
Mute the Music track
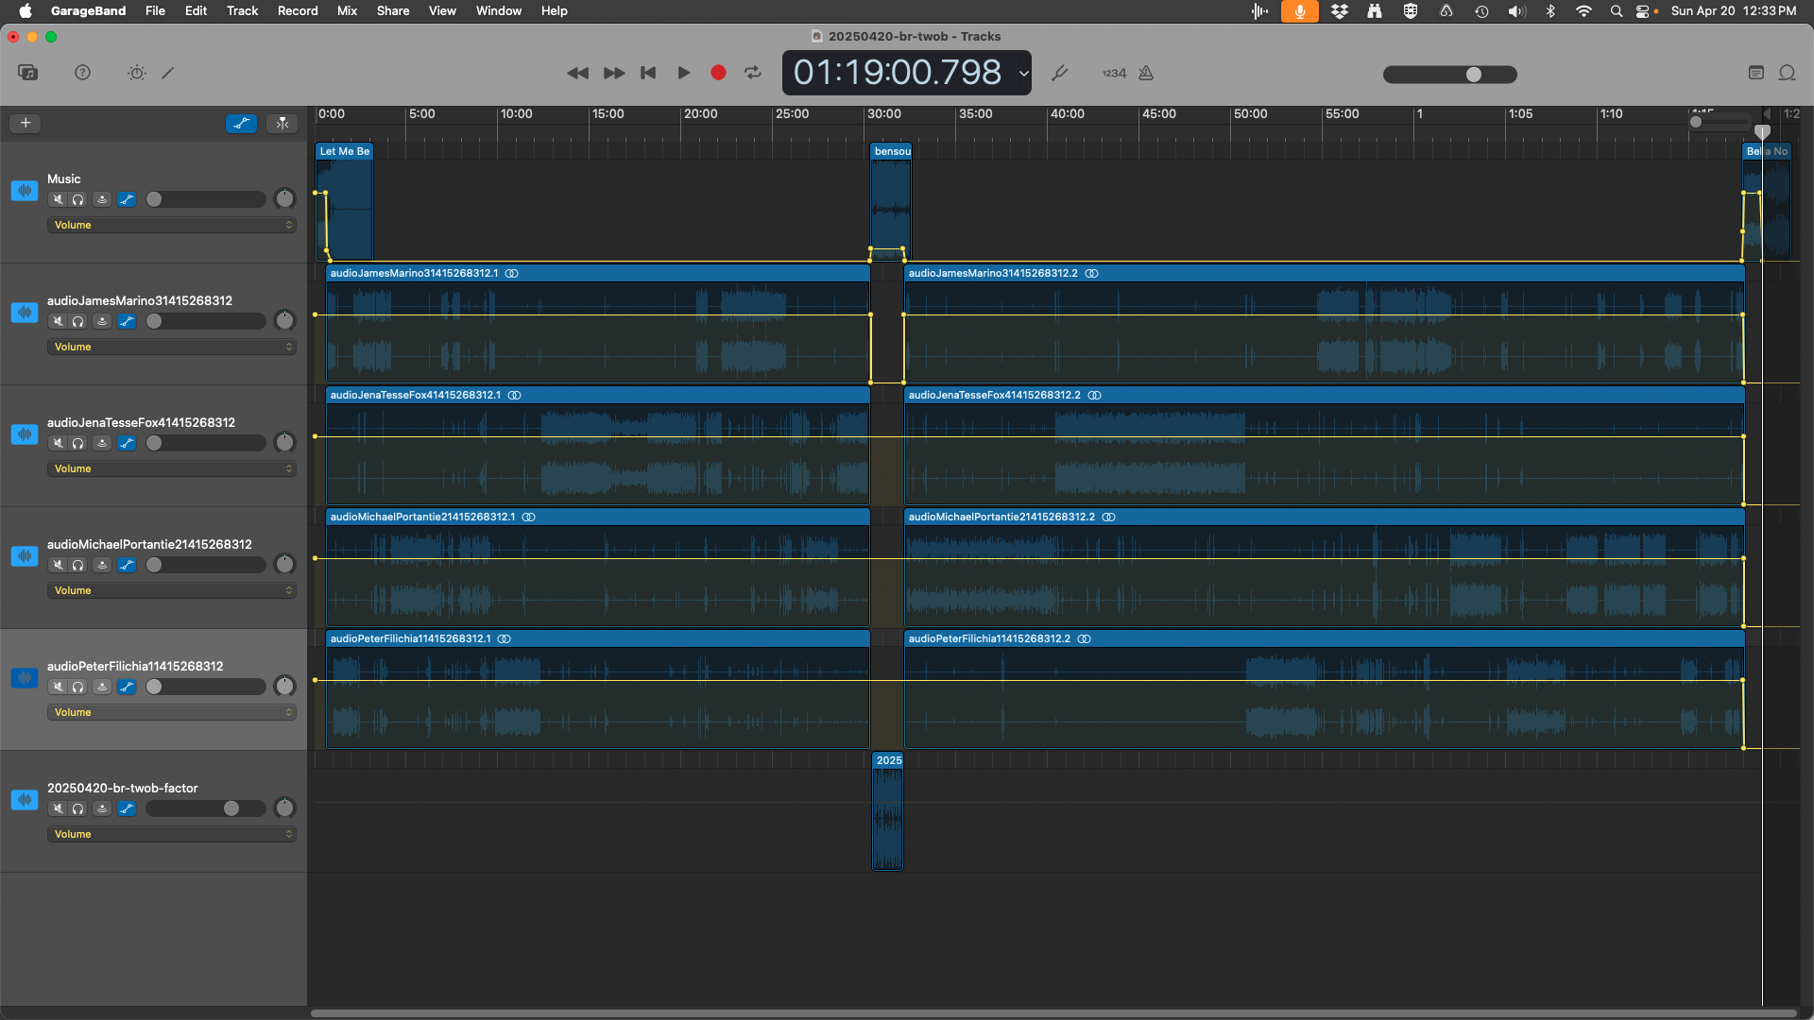pos(59,199)
